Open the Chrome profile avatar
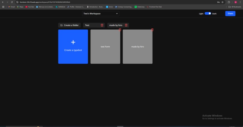 pos(235,2)
